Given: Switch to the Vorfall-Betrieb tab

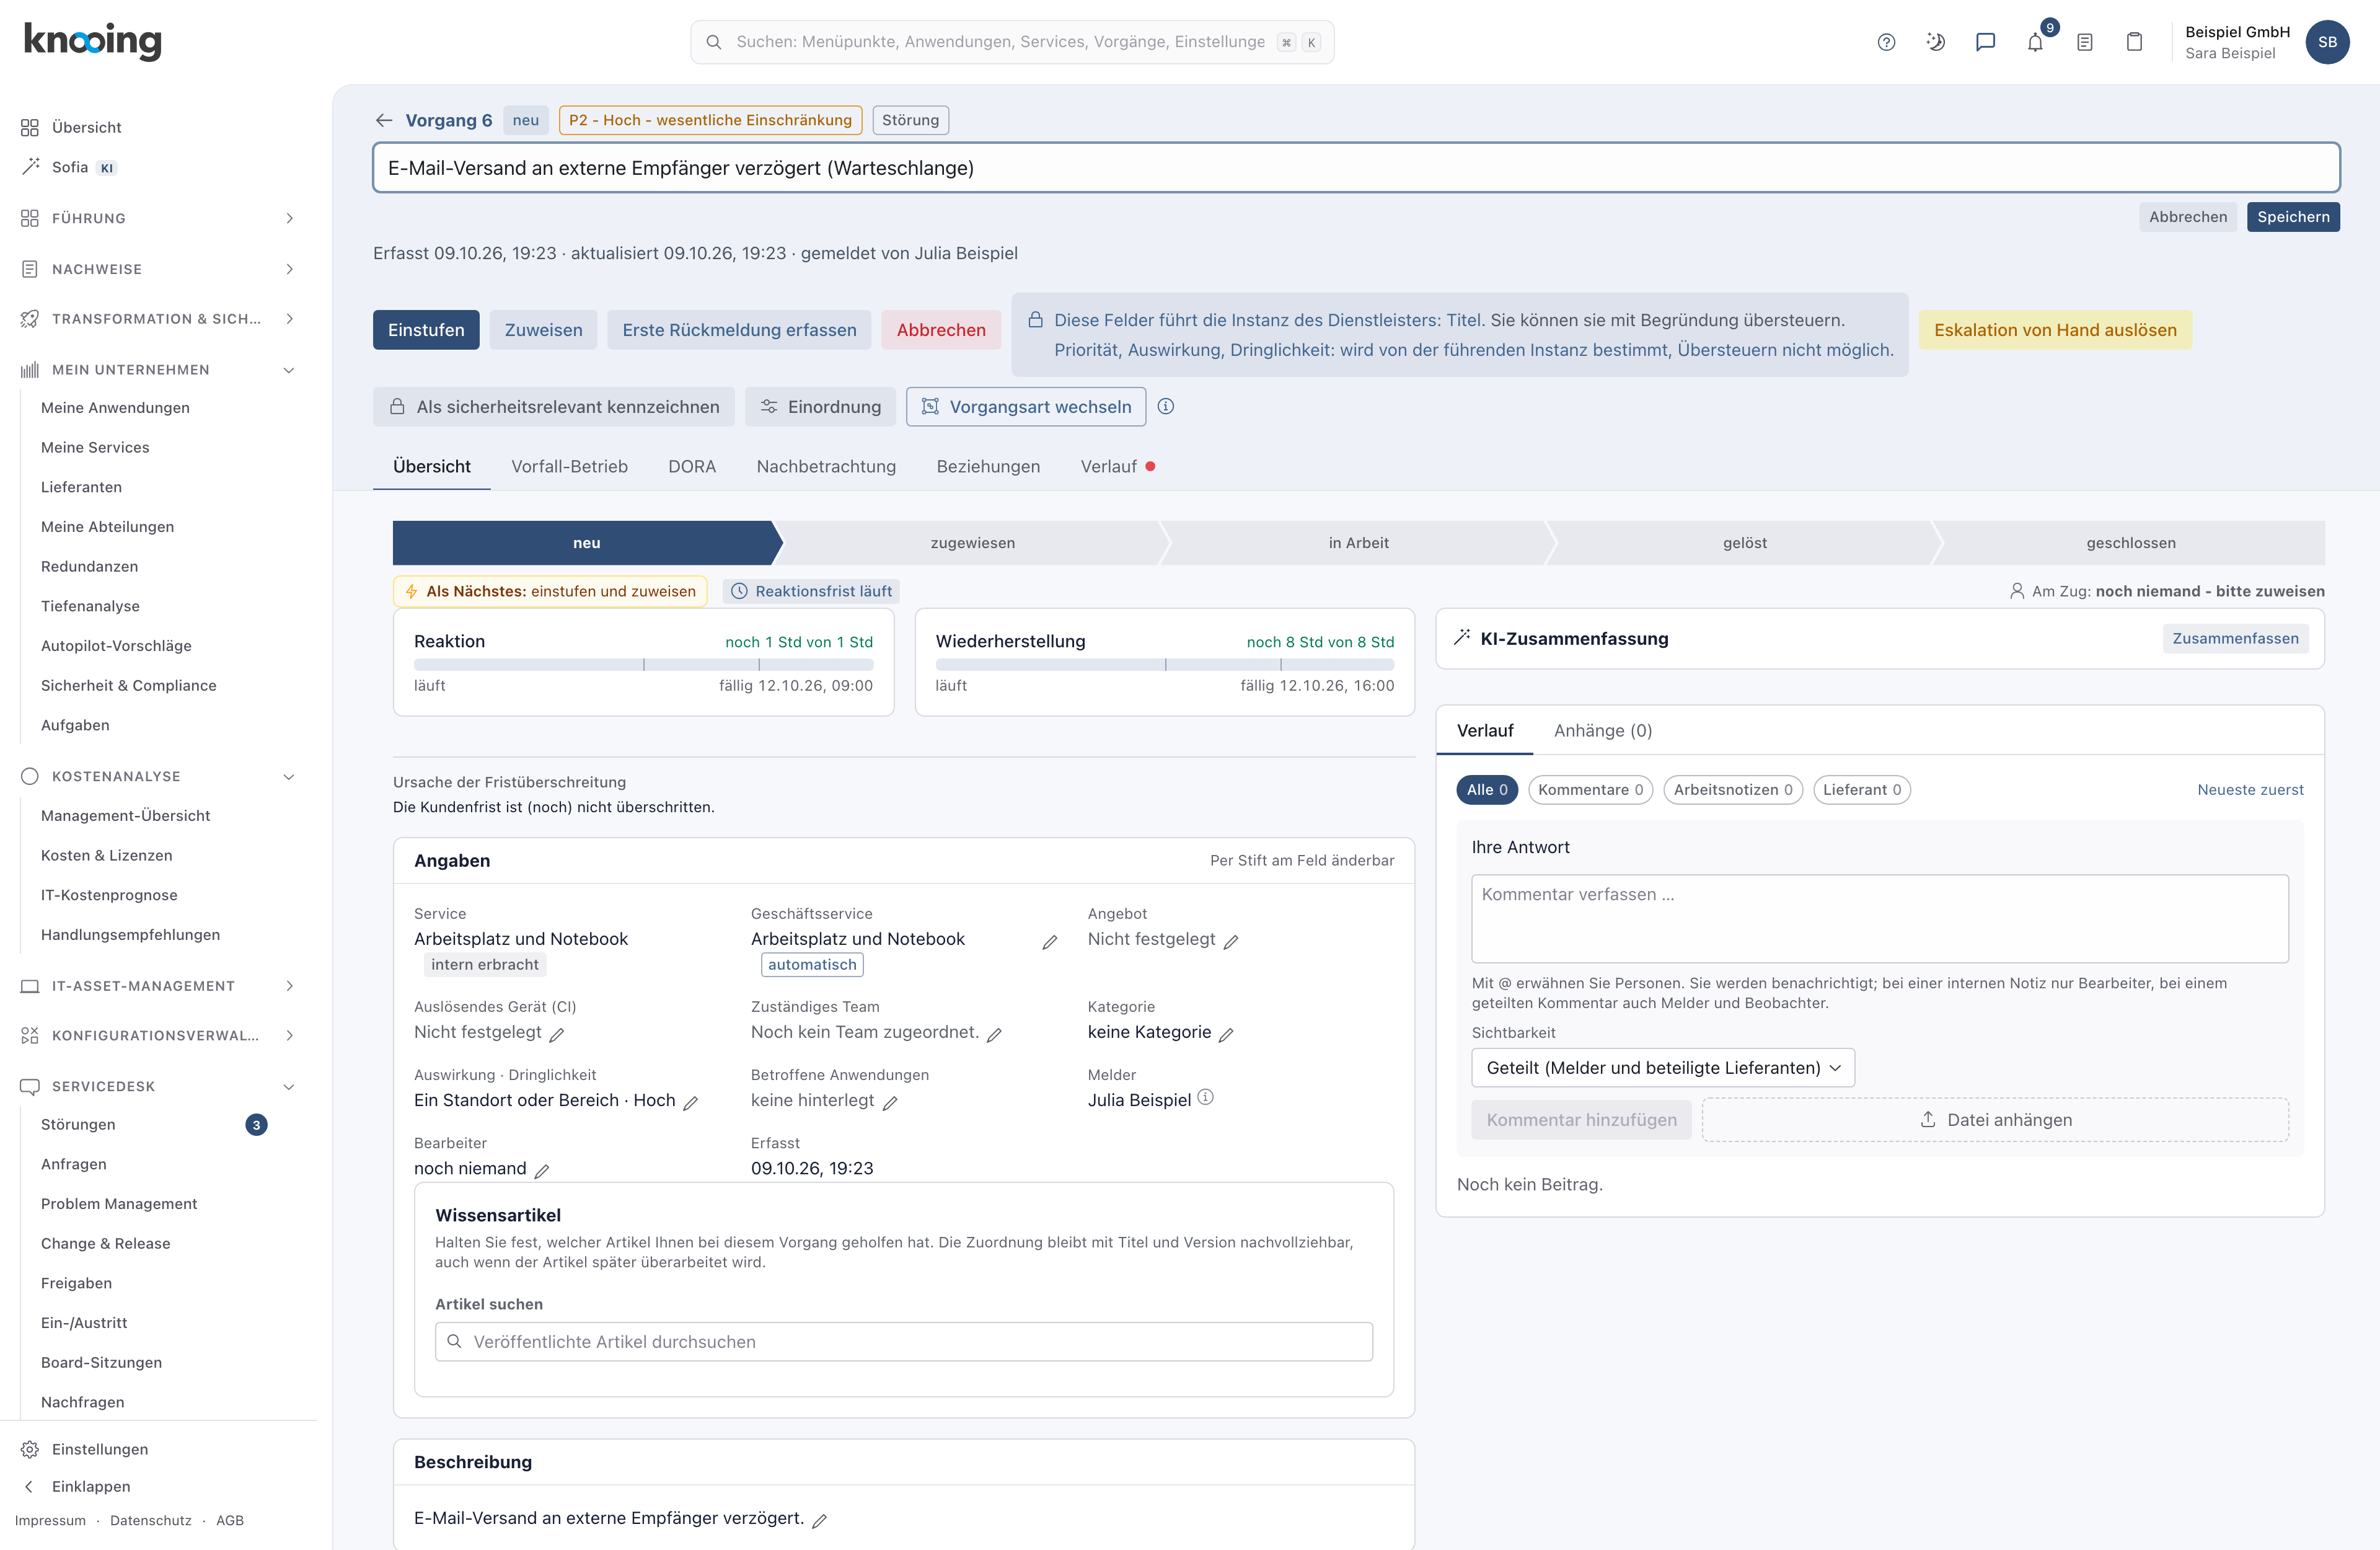Looking at the screenshot, I should 569,466.
